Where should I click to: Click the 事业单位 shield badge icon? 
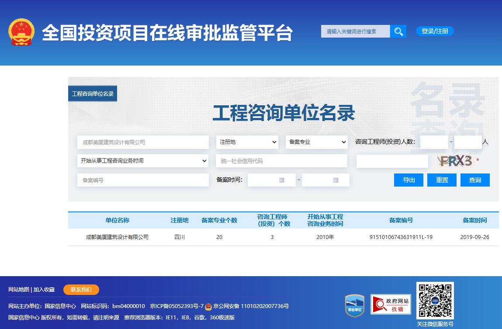355,306
